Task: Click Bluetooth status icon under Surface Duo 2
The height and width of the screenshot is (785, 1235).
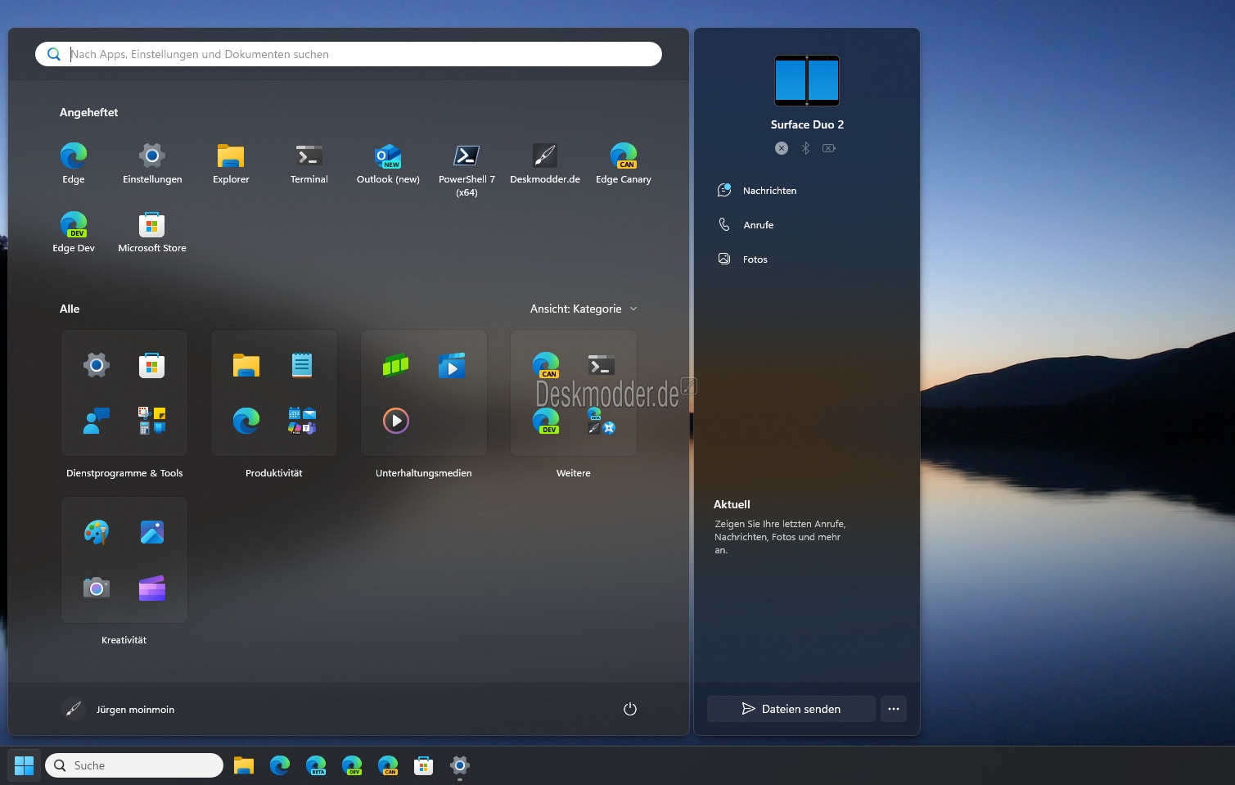Action: tap(805, 148)
